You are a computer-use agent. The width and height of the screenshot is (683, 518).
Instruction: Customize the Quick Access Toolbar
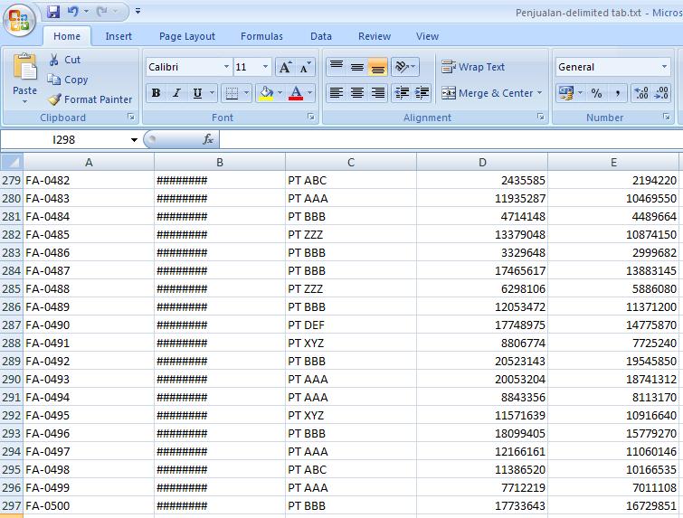click(x=138, y=12)
